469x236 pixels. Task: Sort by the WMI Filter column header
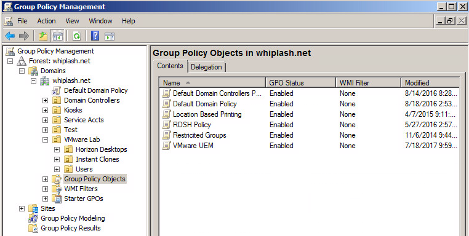[368, 83]
